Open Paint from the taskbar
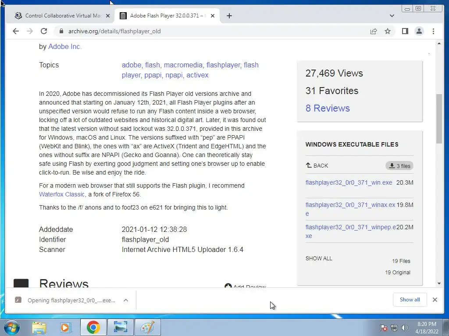The height and width of the screenshot is (336, 449). [148, 327]
